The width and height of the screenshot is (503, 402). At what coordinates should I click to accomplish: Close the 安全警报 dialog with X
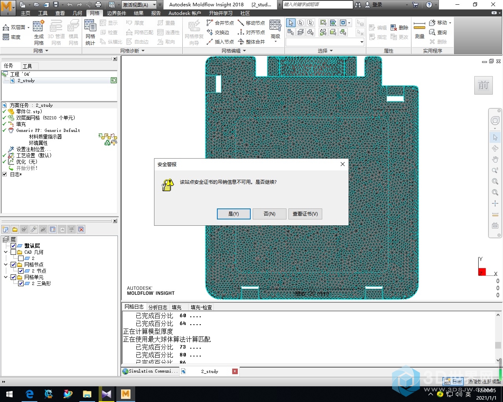[x=342, y=164]
